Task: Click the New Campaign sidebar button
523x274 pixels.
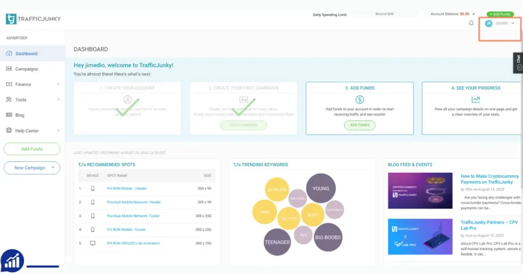Action: pyautogui.click(x=32, y=168)
